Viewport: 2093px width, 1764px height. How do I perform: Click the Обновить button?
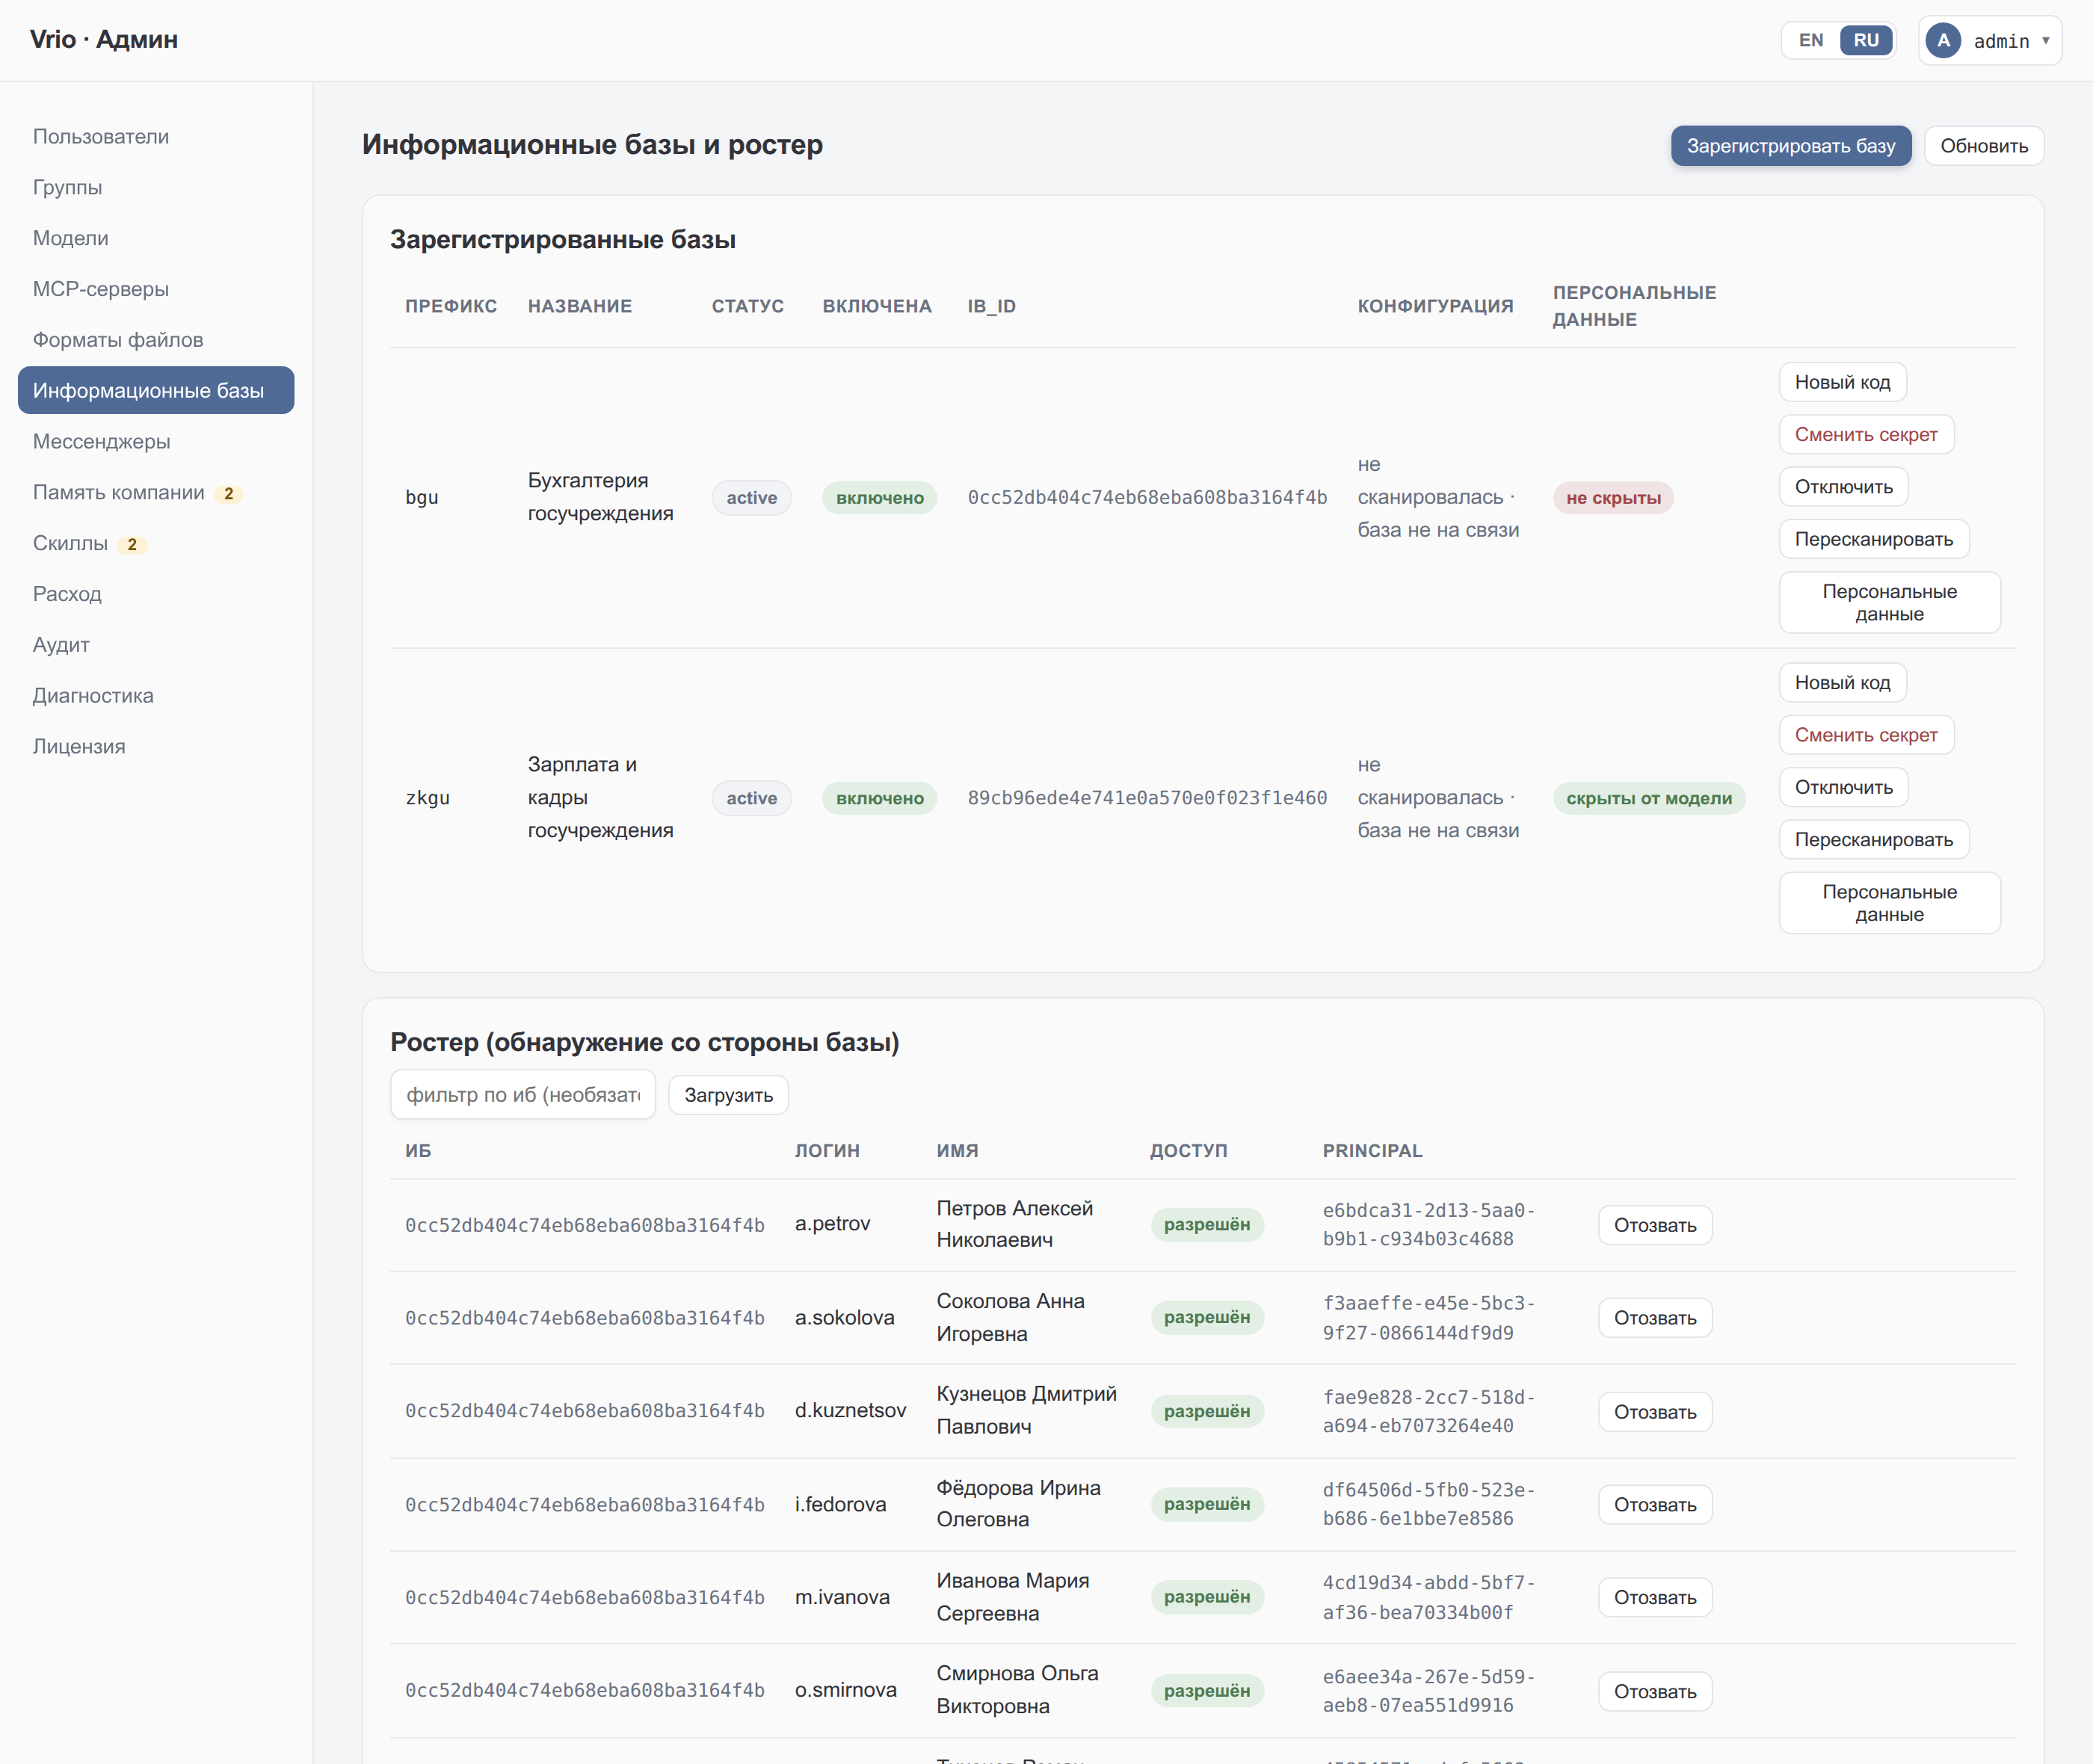pos(1983,146)
